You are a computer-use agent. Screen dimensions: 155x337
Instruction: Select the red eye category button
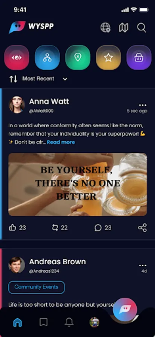point(16,58)
